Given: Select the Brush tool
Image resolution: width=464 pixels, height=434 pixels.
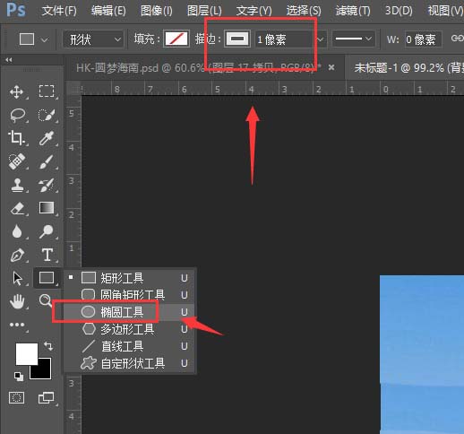Looking at the screenshot, I should point(47,161).
